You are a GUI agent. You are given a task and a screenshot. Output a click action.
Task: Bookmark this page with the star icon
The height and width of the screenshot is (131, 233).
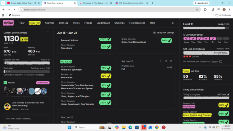click(x=197, y=10)
